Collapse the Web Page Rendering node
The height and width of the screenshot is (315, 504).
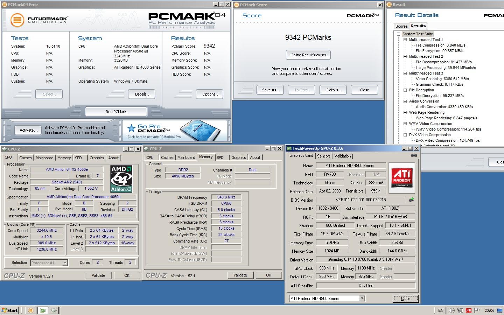pyautogui.click(x=405, y=112)
